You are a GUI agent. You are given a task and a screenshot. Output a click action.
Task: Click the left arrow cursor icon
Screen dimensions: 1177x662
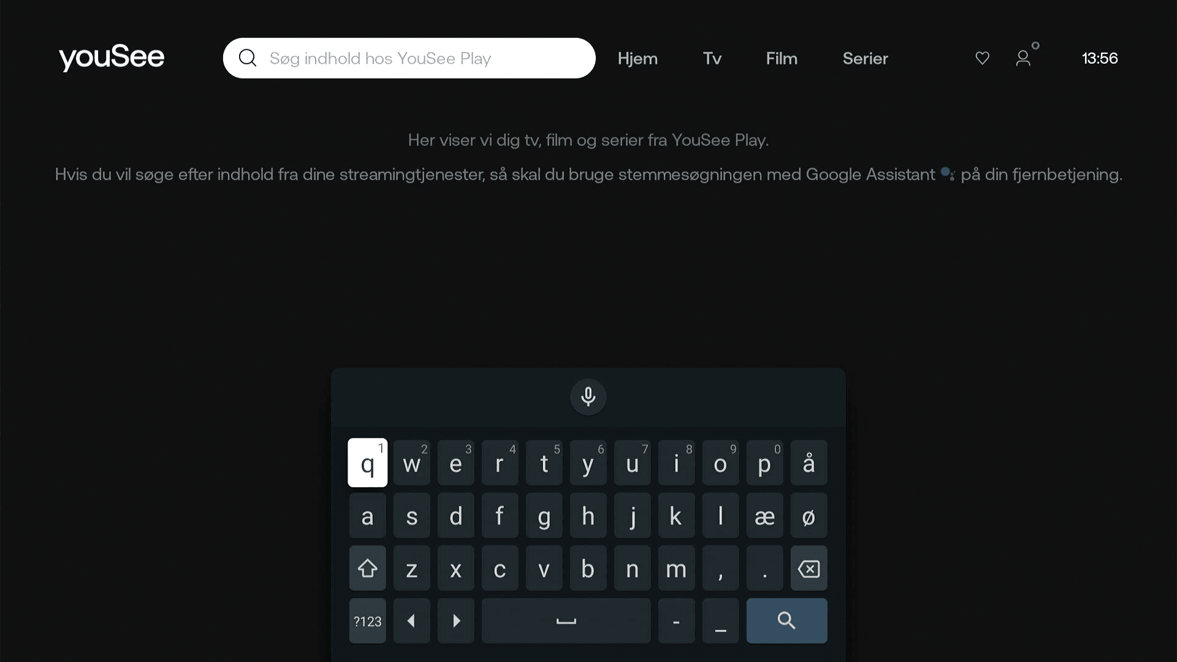tap(411, 621)
